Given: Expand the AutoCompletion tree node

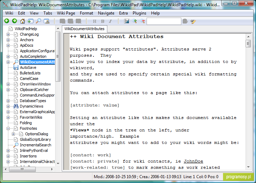Looking at the screenshot, I should pyautogui.click(x=8, y=56).
